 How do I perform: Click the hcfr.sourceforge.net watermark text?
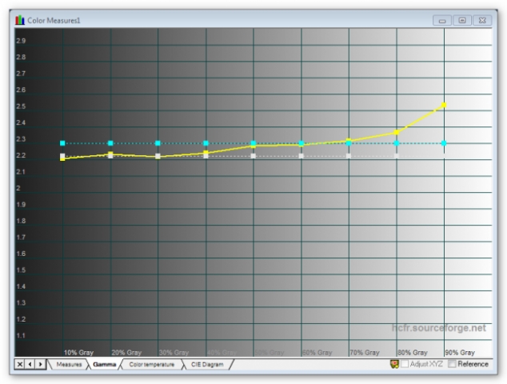coord(438,328)
